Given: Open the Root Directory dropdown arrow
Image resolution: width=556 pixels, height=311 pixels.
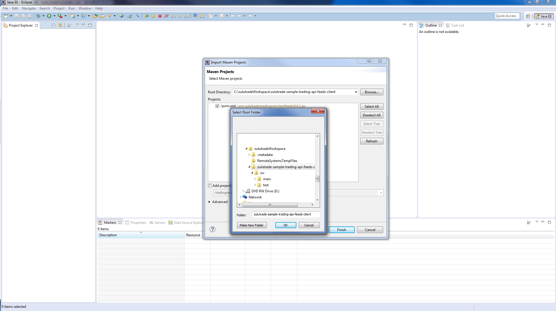Looking at the screenshot, I should coord(356,92).
